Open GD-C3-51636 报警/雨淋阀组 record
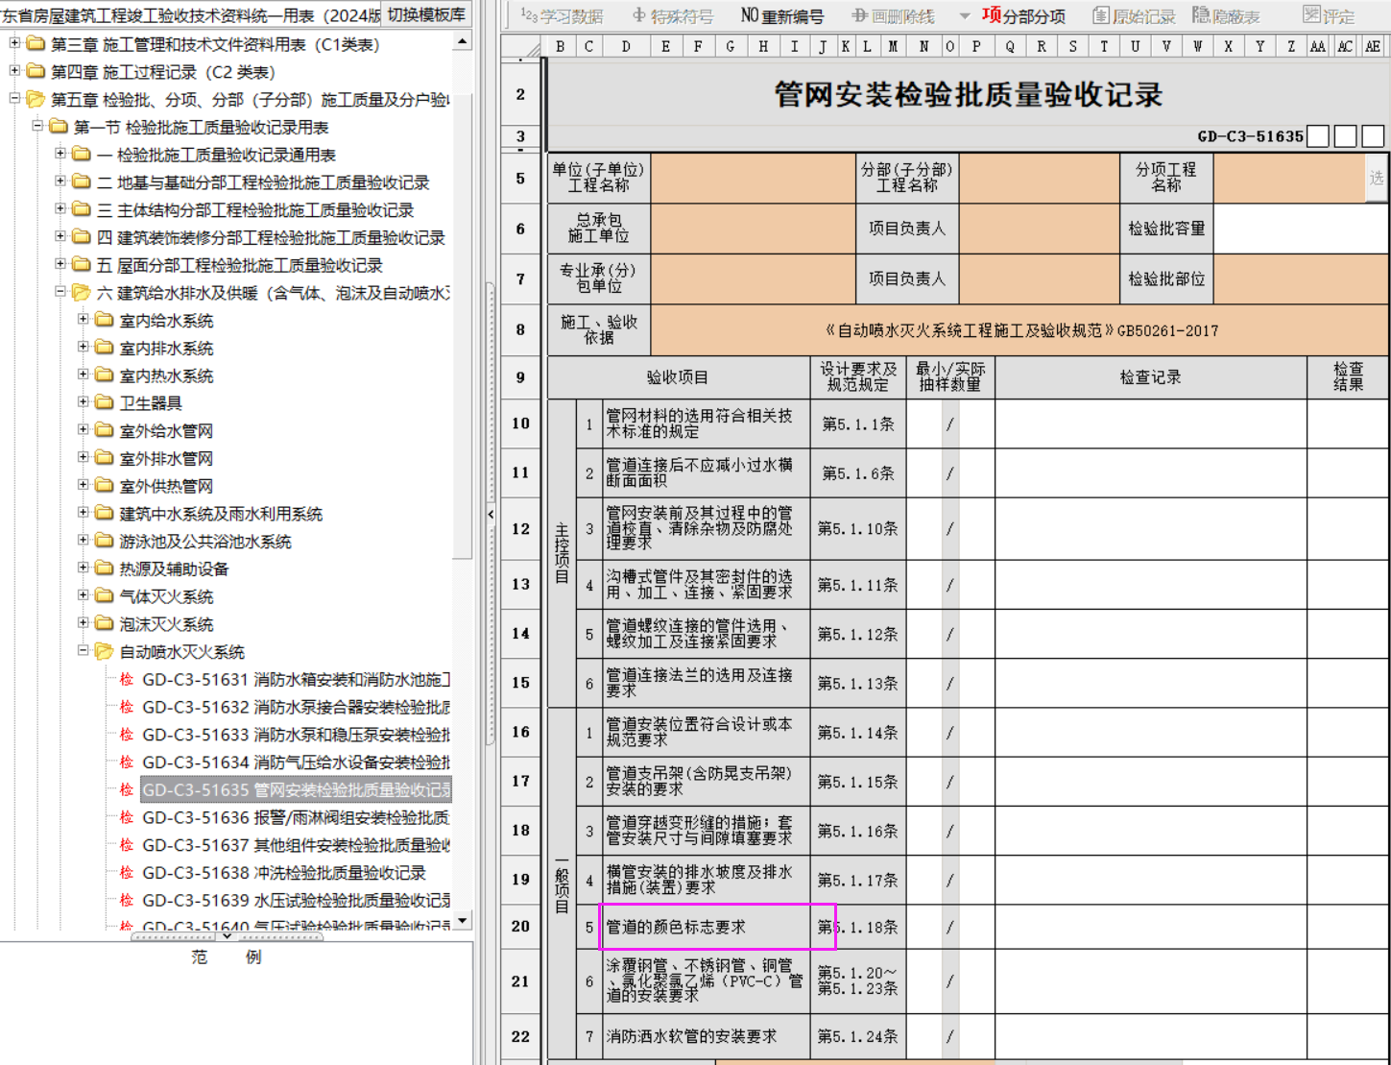This screenshot has width=1391, height=1065. pyautogui.click(x=296, y=817)
